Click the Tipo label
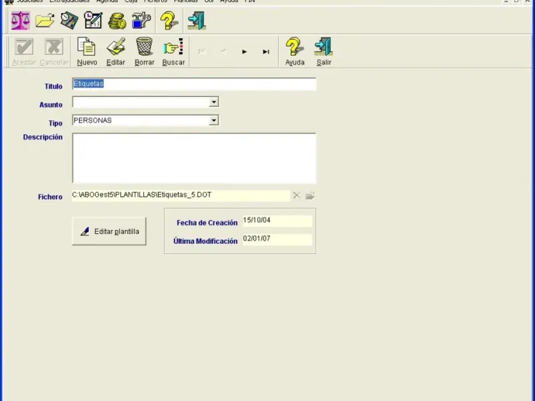Screen dimensions: 535x401 click(56, 124)
